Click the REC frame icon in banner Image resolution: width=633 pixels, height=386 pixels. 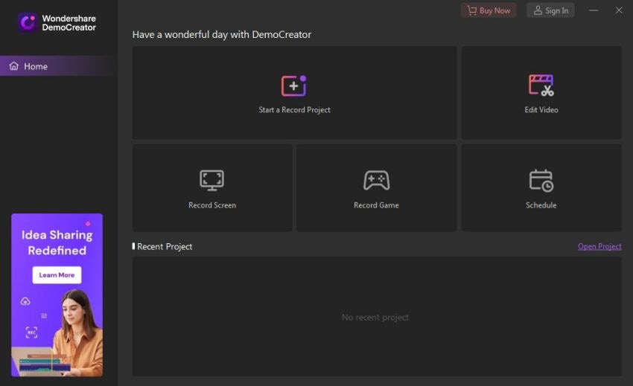[31, 332]
